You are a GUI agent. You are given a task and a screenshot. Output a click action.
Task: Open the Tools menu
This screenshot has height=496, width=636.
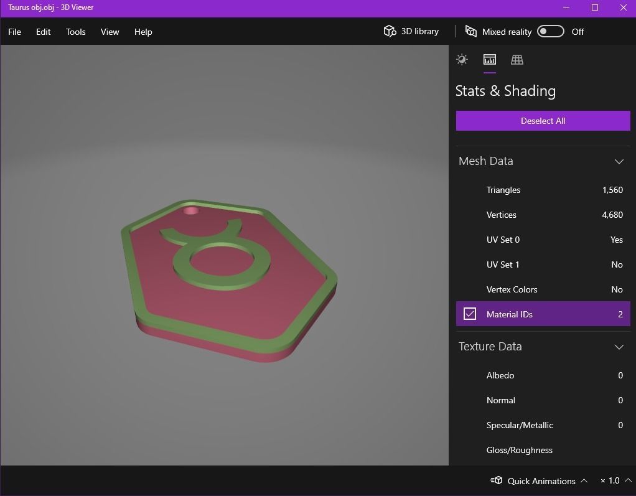(76, 32)
